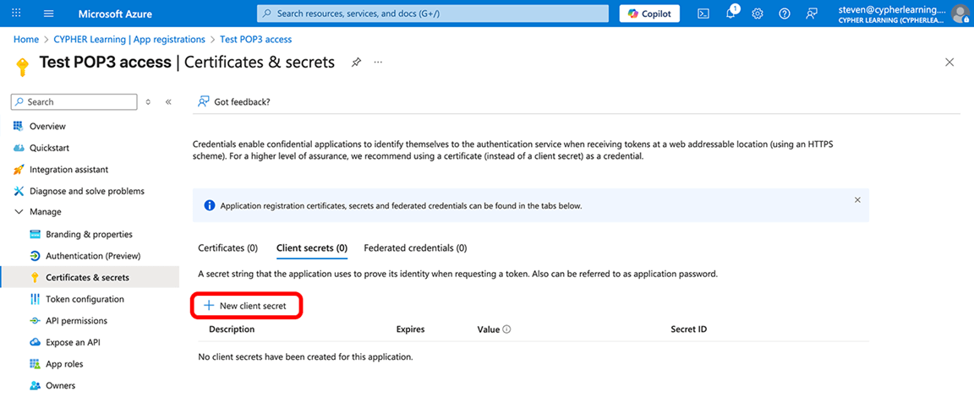Click New client secret
The width and height of the screenshot is (974, 397).
pos(245,305)
